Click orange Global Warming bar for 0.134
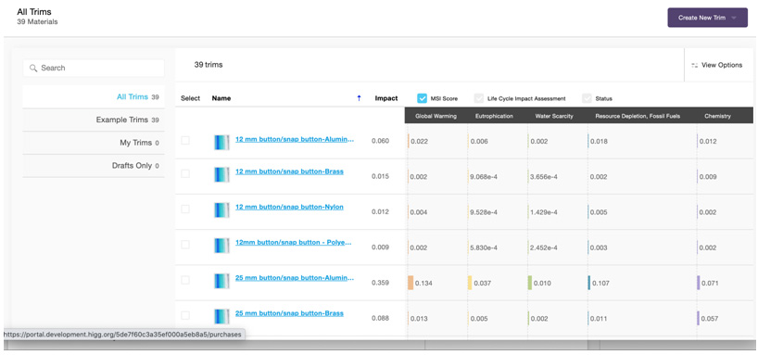This screenshot has height=355, width=758. pyautogui.click(x=411, y=283)
